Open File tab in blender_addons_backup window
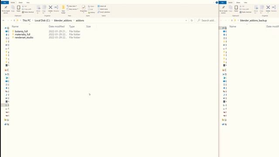Image resolution: width=279 pixels, height=157 pixels. [x=222, y=3]
